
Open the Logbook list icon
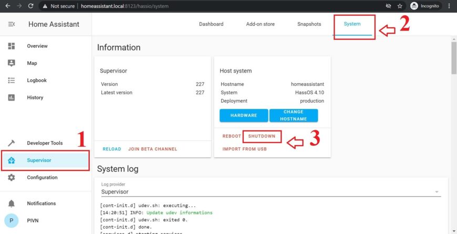click(12, 80)
